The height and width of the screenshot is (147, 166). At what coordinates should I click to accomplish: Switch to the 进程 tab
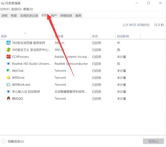[4, 16]
